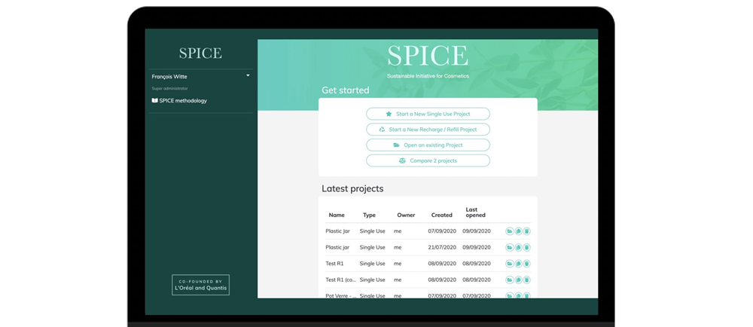Start a New Recharge / Refill Project
The width and height of the screenshot is (753, 327).
[428, 130]
